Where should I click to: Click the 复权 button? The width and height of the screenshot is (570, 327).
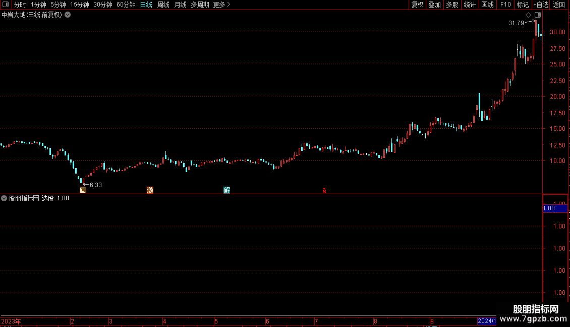417,5
